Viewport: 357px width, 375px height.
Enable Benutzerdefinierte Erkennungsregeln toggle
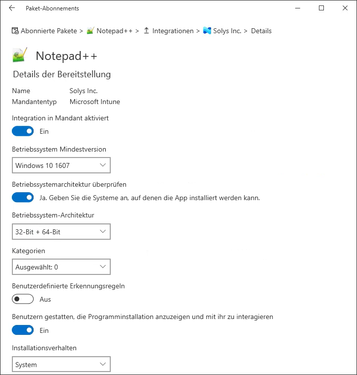click(x=23, y=299)
